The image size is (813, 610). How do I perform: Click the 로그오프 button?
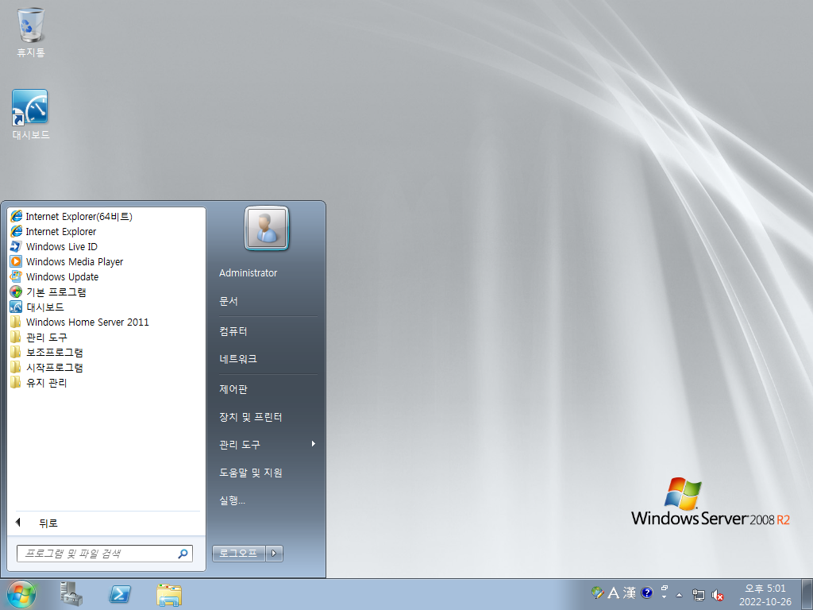point(238,553)
